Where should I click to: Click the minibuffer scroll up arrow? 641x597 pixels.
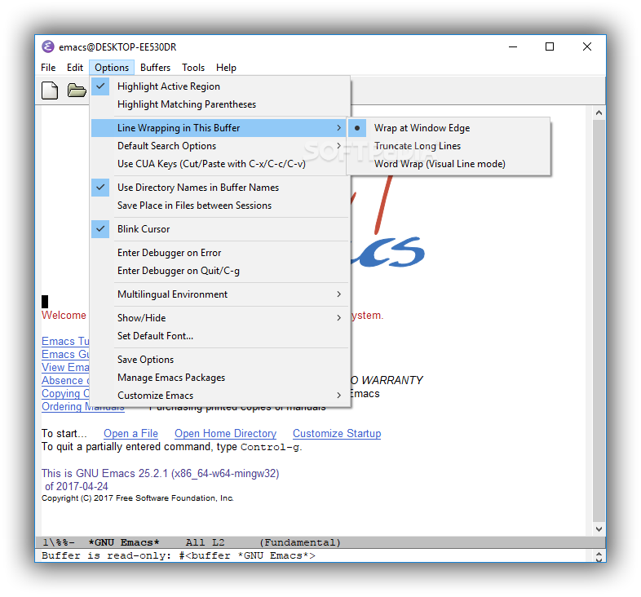[599, 554]
